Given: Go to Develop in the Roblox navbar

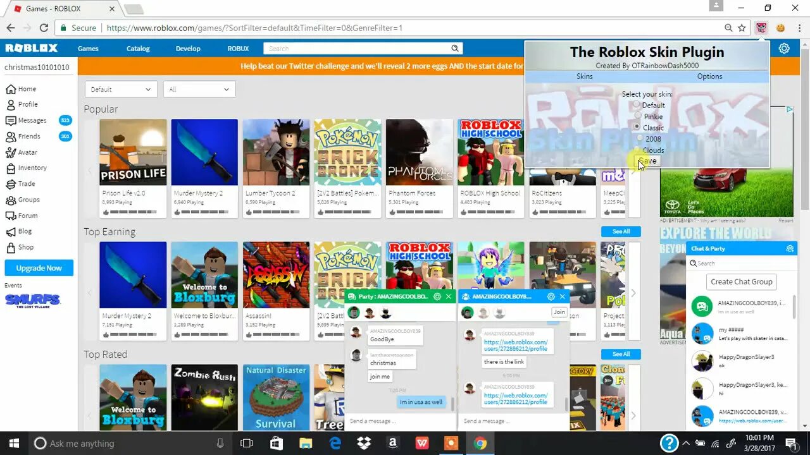Looking at the screenshot, I should [x=188, y=49].
